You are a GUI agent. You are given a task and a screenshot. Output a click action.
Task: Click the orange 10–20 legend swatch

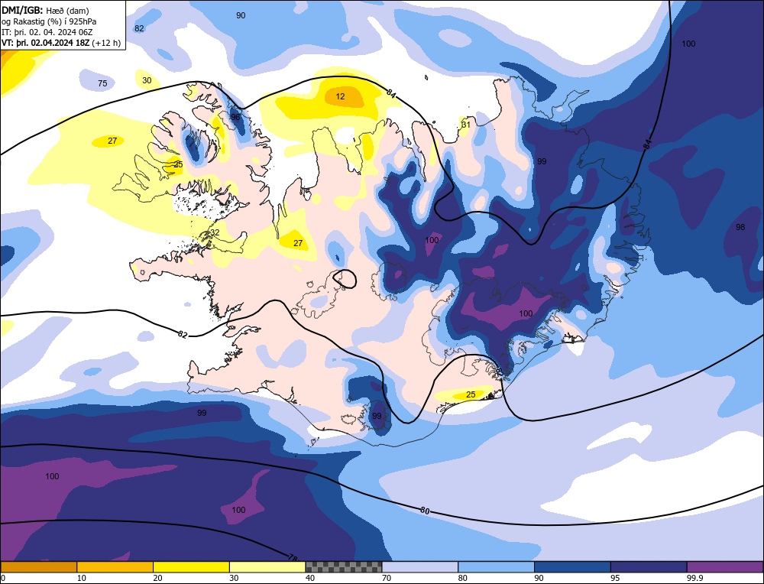pos(115,566)
